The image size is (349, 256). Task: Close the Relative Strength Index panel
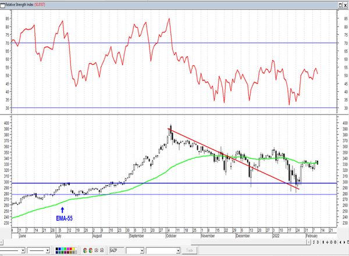pos(344,4)
